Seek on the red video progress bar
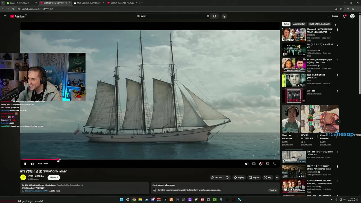 click(x=150, y=160)
